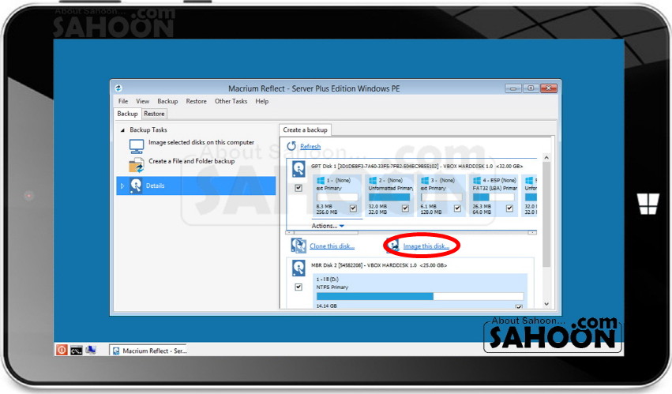672x394 pixels.
Task: Click the GPT Disk 1 VBOX HARDDISK header text
Action: tap(417, 166)
